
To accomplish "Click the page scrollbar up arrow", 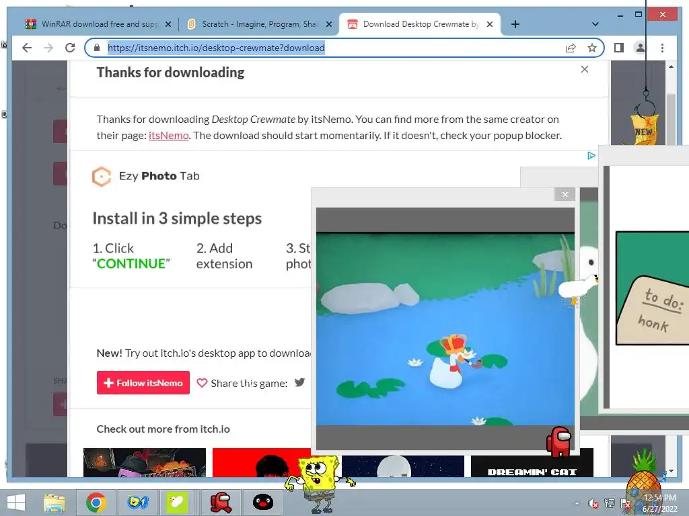I will (671, 67).
